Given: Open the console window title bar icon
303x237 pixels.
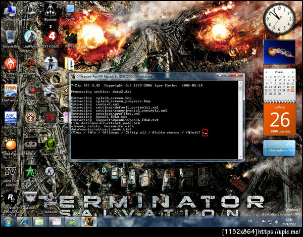Looking at the screenshot, I should tap(73, 76).
